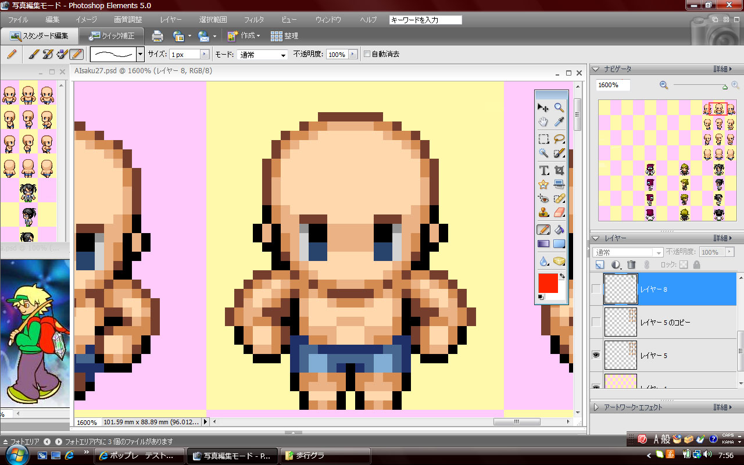Image resolution: width=744 pixels, height=465 pixels.
Task: Hide レイヤー 5 using the eye icon
Action: pyautogui.click(x=596, y=355)
